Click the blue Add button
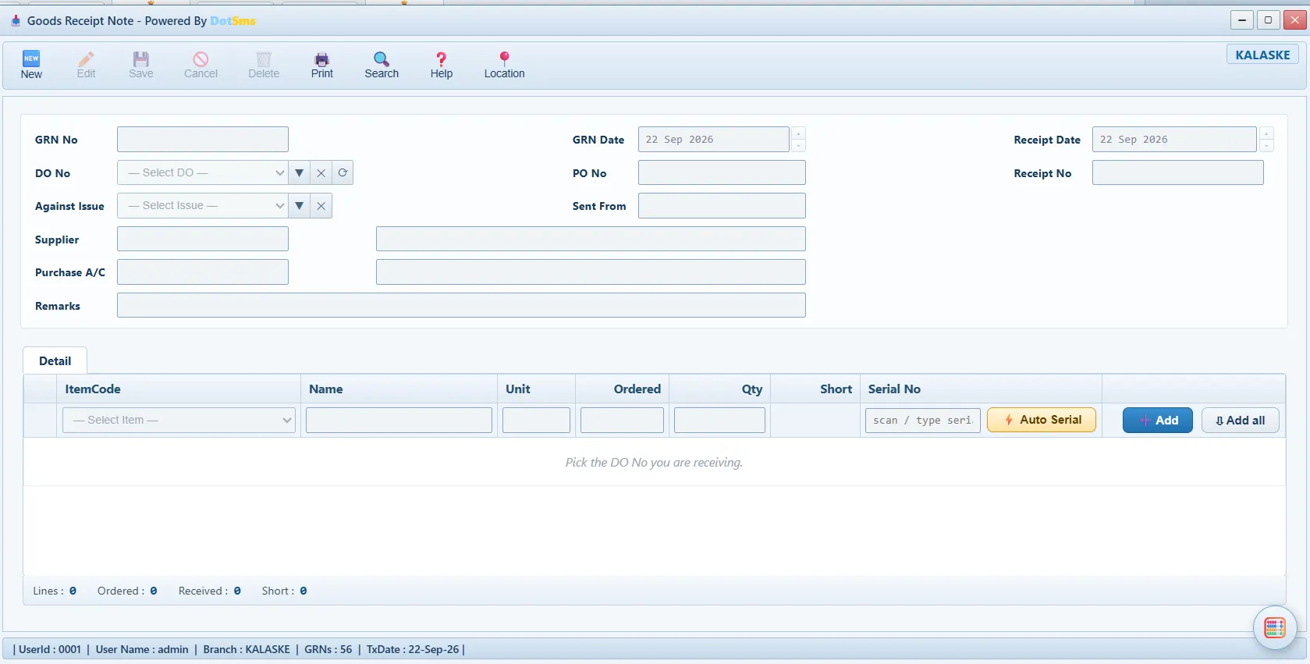The image size is (1310, 664). click(x=1158, y=420)
